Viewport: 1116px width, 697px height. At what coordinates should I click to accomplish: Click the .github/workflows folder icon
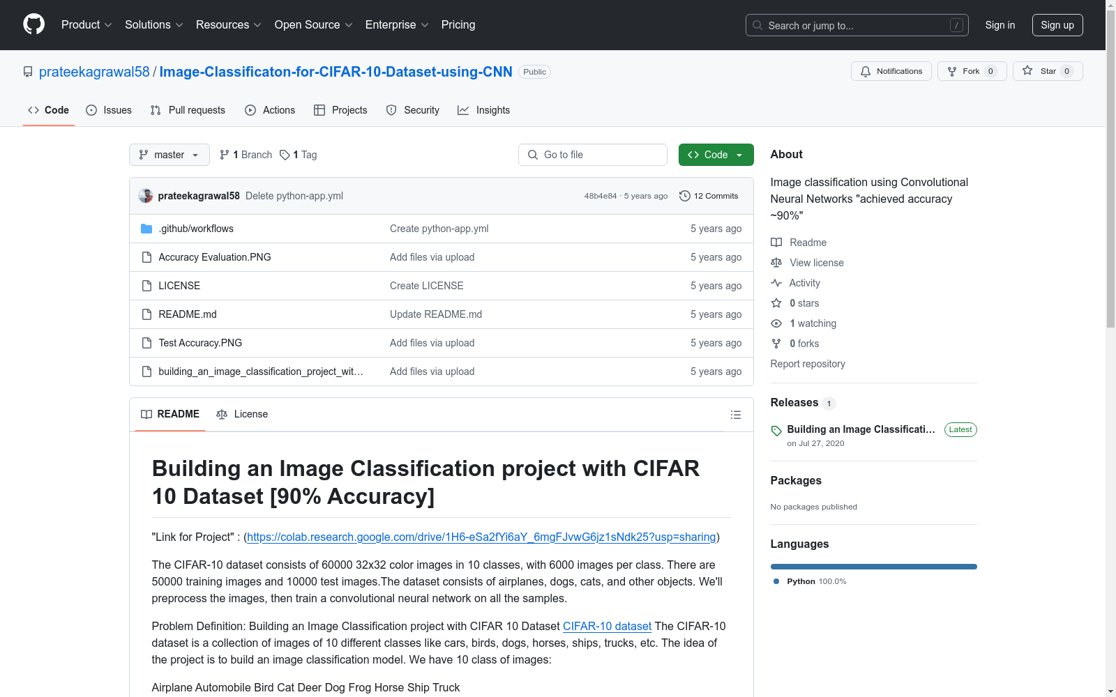[146, 229]
